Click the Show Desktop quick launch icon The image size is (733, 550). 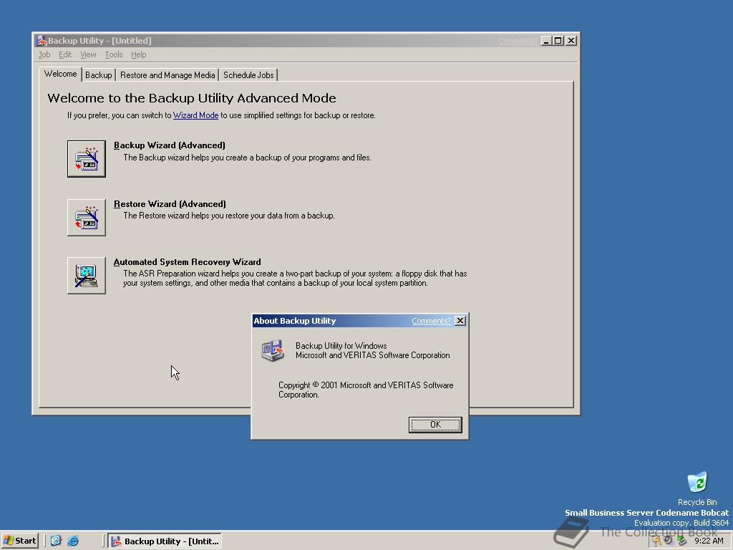pyautogui.click(x=56, y=541)
